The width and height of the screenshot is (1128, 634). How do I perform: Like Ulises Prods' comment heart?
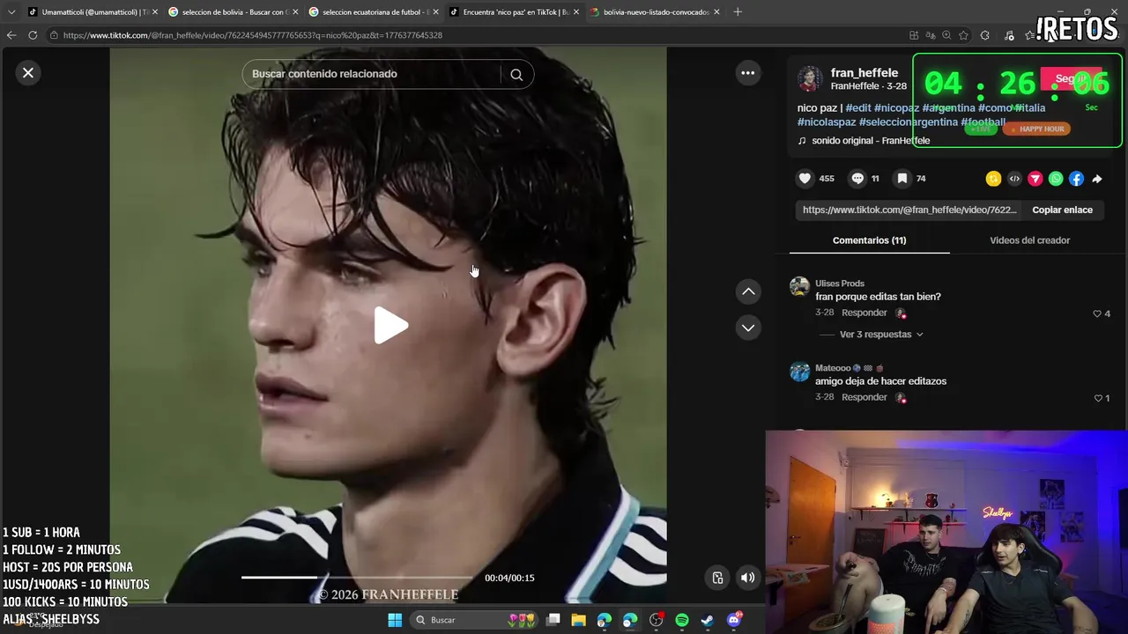(1097, 313)
